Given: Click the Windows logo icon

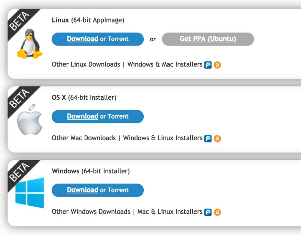Looking at the screenshot, I should pos(30,193).
